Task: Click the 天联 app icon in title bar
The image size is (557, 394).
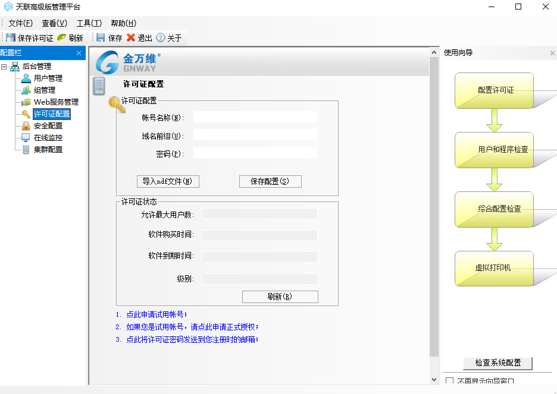Action: (8, 7)
